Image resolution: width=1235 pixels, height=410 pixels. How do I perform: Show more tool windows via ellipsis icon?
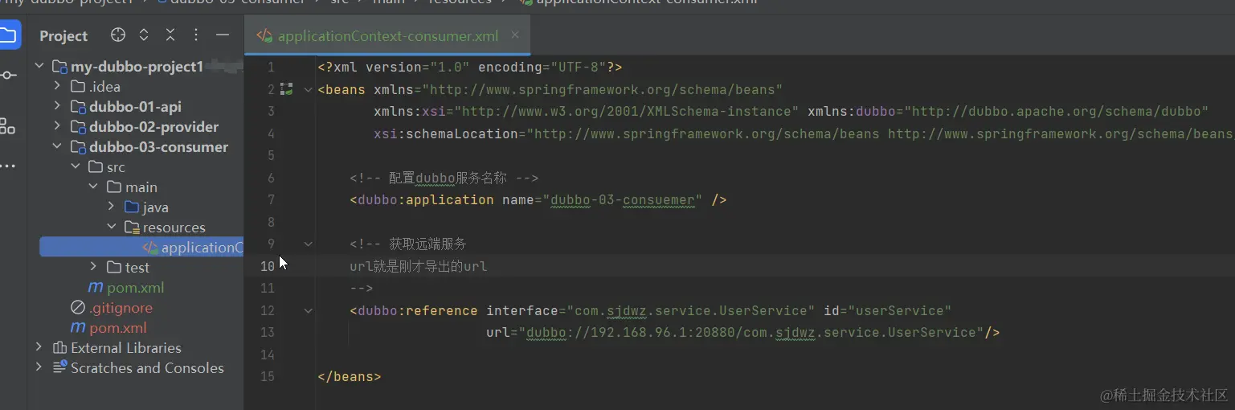click(8, 166)
